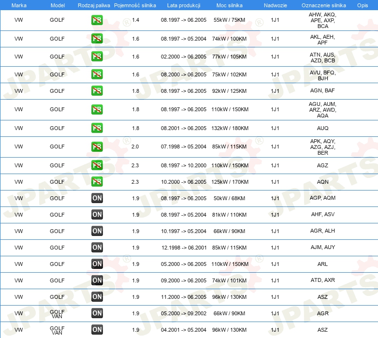Click the ON diesel icon in the AHF, ASV row
The image size is (378, 338).
click(97, 215)
